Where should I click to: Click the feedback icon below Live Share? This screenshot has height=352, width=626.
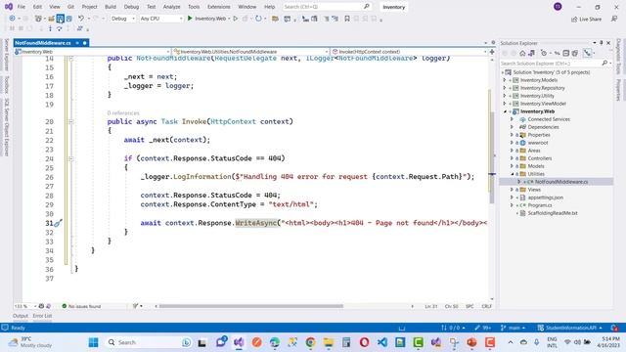point(614,20)
